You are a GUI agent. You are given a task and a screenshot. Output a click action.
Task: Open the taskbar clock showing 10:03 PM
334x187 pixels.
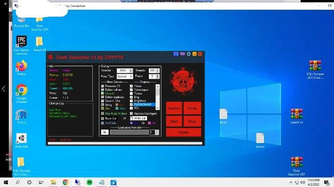coord(313,182)
